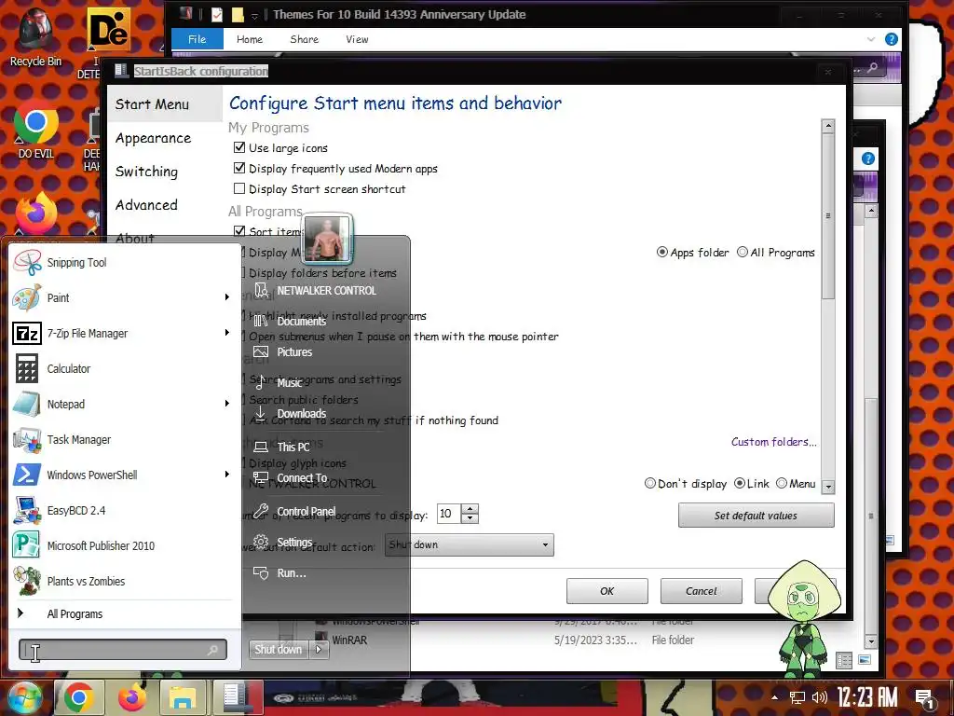Open Firefox from taskbar
The image size is (954, 716).
[x=132, y=698]
